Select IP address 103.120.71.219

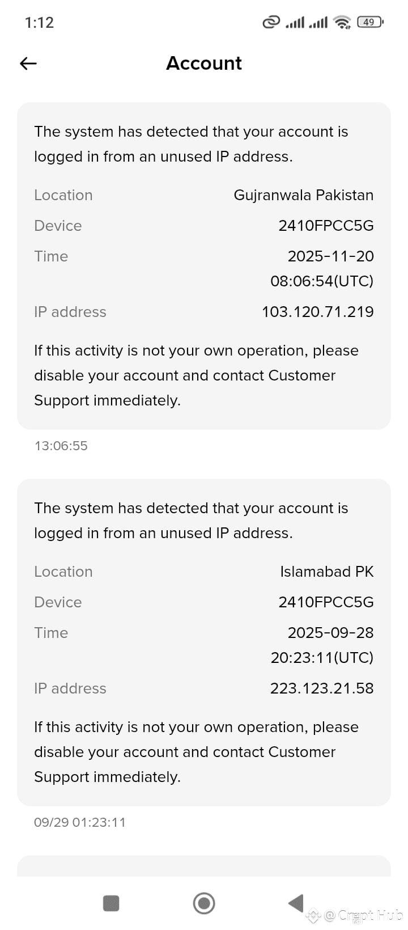[x=317, y=312]
